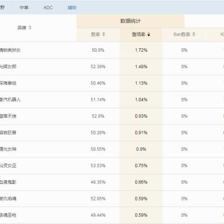Sort by hero name using 英雄 sort arrows
The image size is (224, 224).
30,28
